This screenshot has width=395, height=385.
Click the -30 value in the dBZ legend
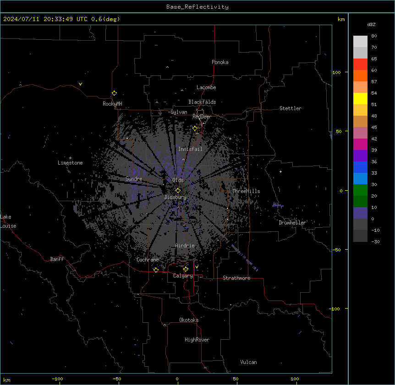tap(375, 242)
